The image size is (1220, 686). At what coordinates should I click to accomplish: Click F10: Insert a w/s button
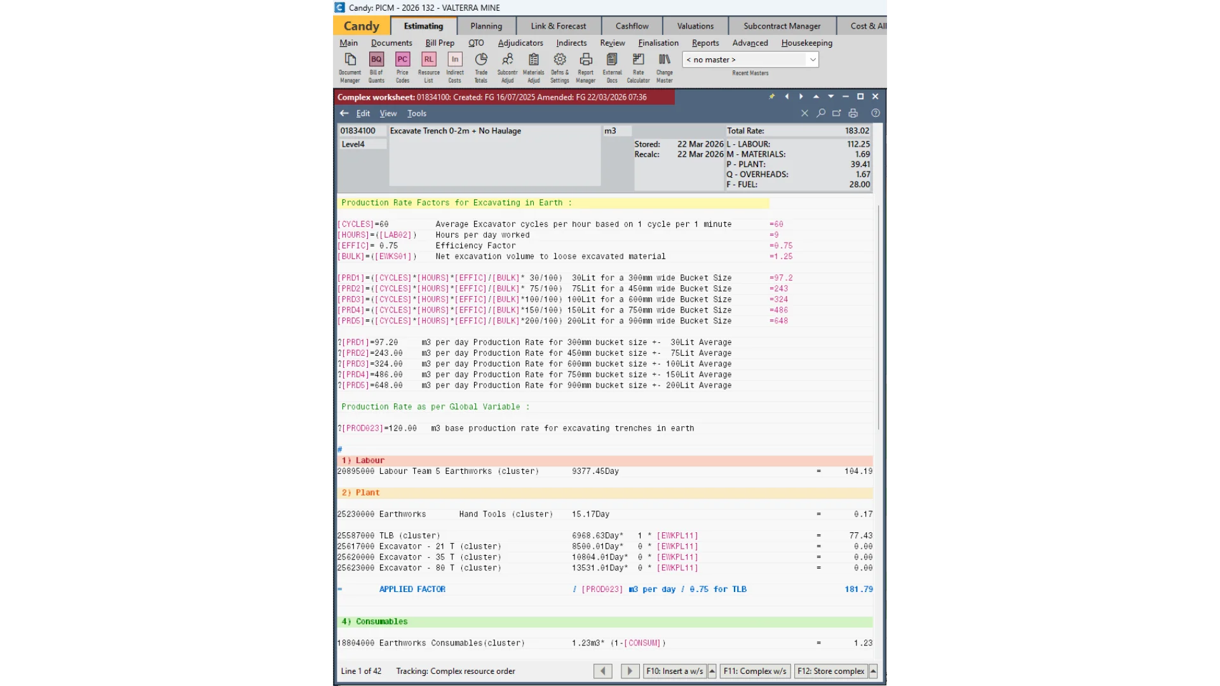[674, 671]
